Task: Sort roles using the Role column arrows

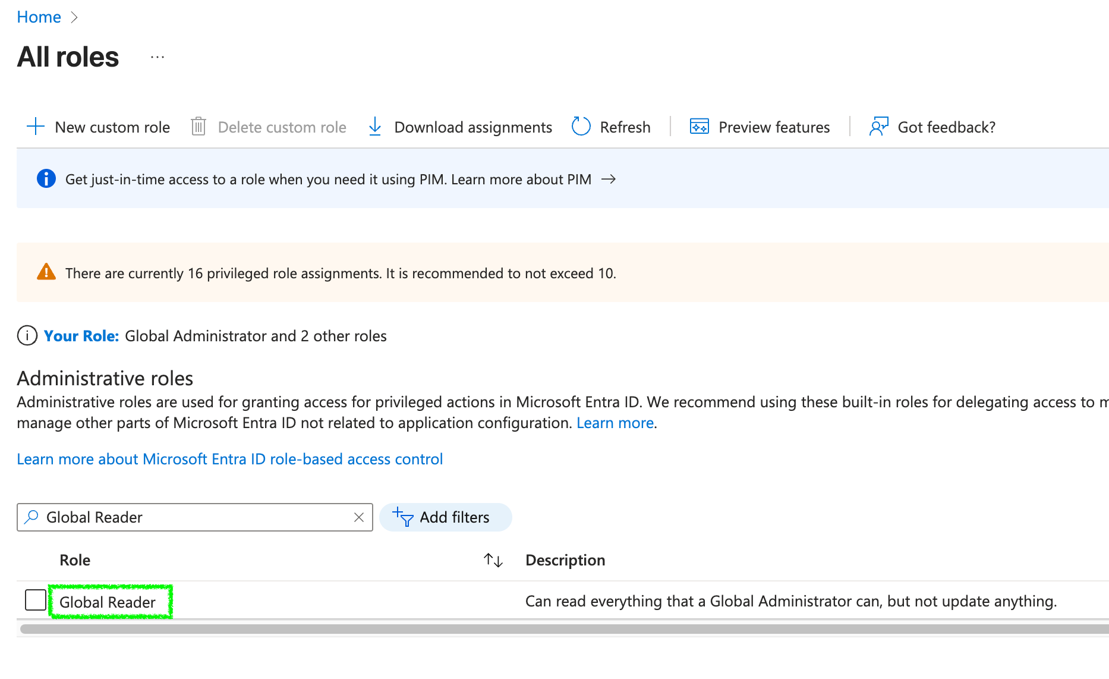Action: tap(493, 560)
